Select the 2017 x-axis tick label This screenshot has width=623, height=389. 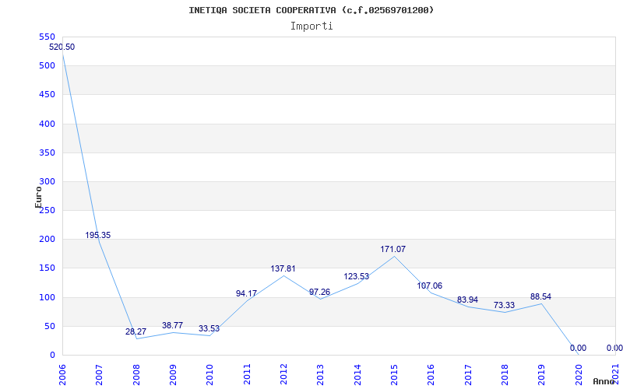tap(468, 375)
